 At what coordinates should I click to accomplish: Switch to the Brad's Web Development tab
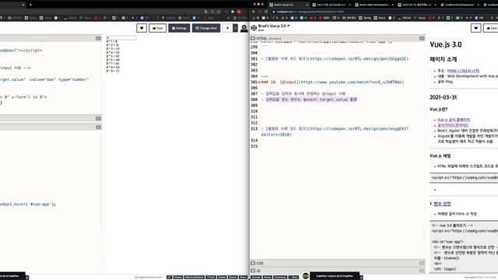373,5
